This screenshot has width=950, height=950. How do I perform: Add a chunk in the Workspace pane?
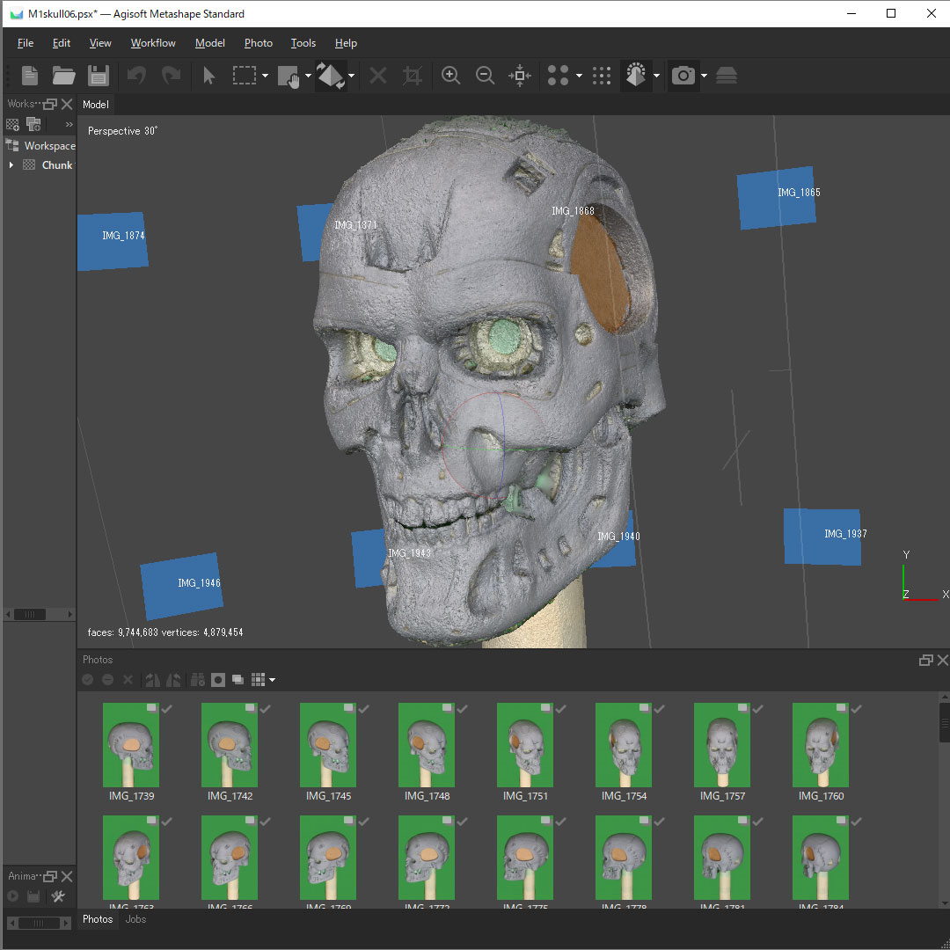12,125
